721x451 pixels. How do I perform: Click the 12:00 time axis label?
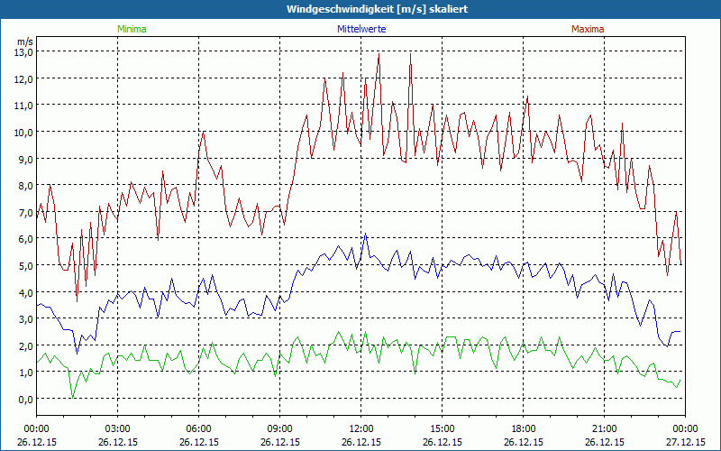point(361,429)
